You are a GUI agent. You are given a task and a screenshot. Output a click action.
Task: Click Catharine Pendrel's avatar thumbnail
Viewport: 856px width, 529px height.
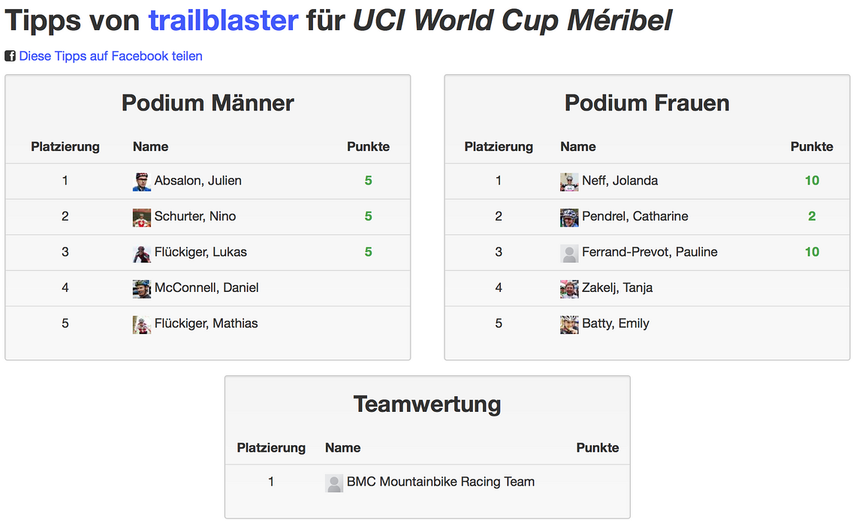(x=569, y=218)
